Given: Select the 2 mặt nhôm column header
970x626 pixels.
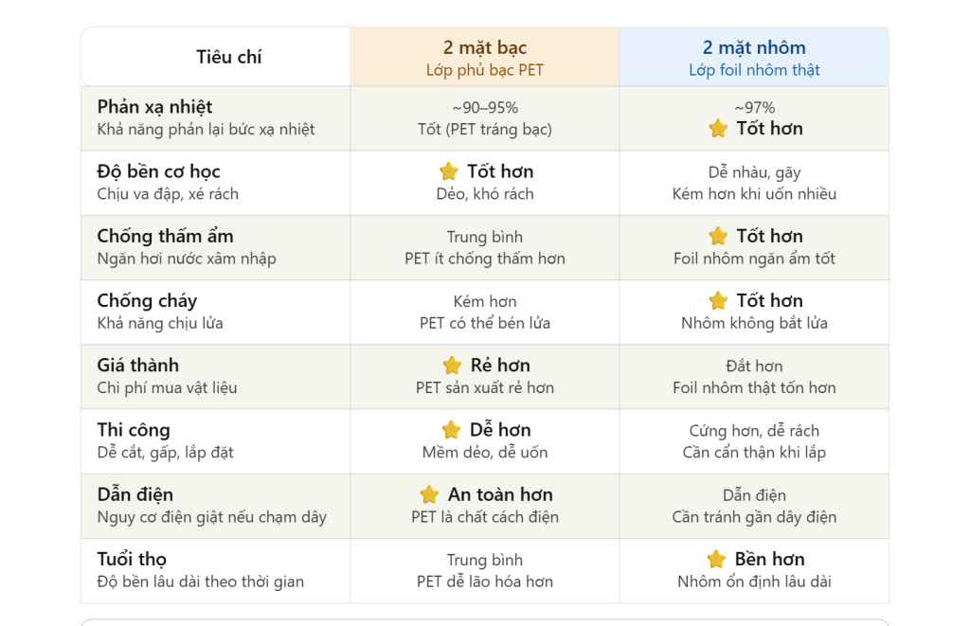Looking at the screenshot, I should [x=754, y=57].
